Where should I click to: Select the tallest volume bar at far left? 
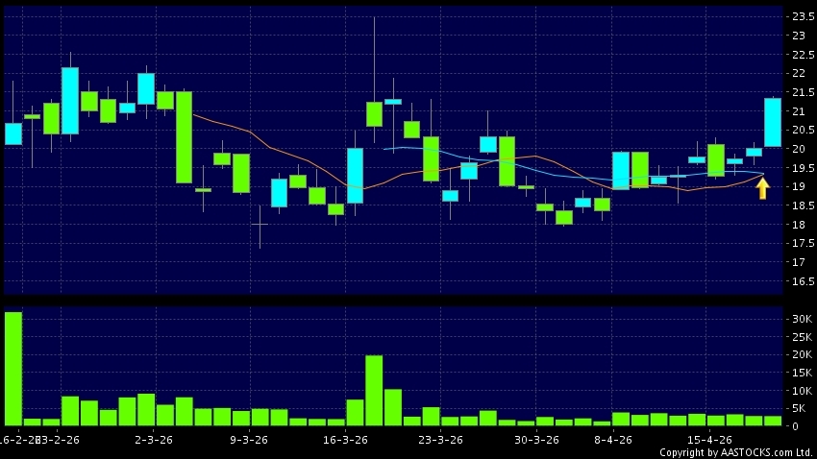coord(12,368)
